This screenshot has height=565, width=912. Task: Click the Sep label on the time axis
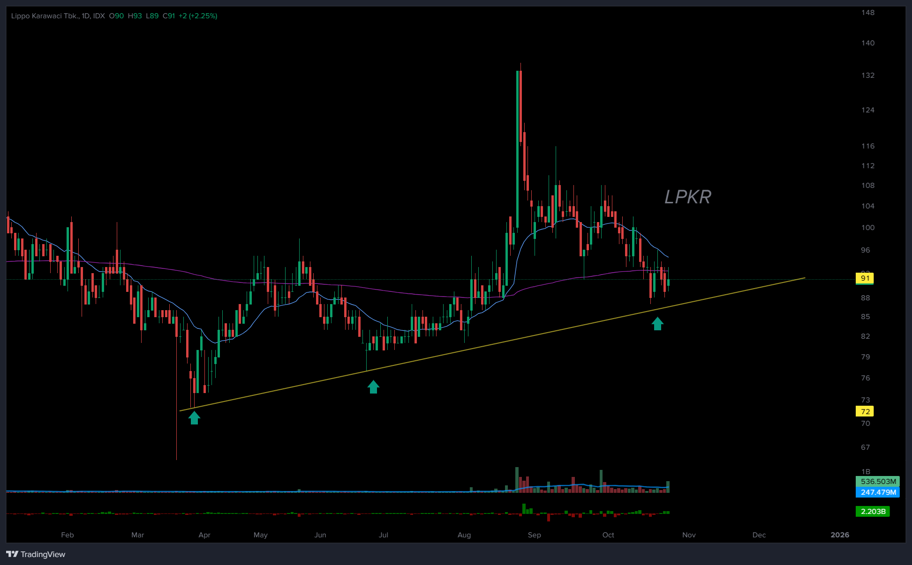[x=534, y=535]
